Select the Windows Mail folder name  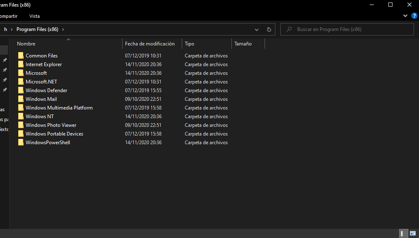[x=41, y=99]
